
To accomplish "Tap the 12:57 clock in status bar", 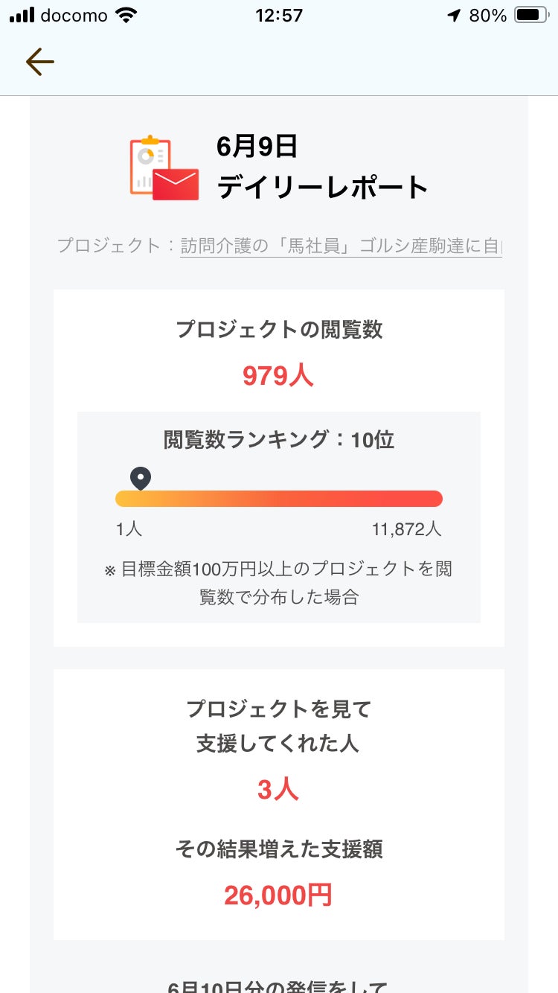I will 278,15.
